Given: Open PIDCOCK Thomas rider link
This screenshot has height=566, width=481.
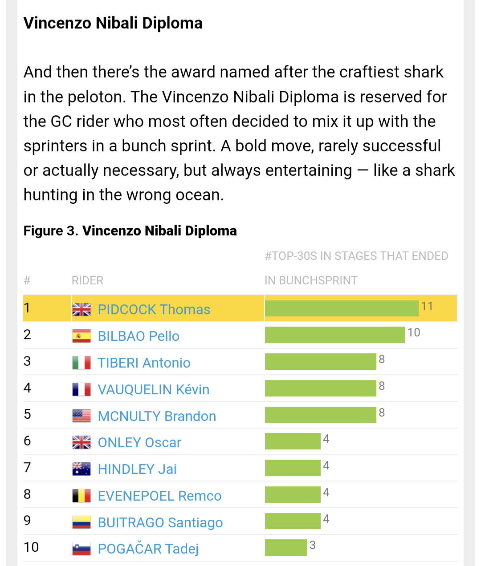Looking at the screenshot, I should coord(154,309).
